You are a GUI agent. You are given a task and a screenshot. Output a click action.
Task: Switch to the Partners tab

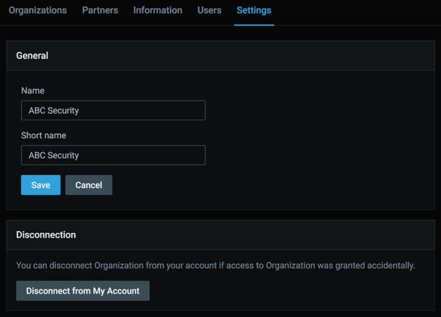tap(100, 11)
